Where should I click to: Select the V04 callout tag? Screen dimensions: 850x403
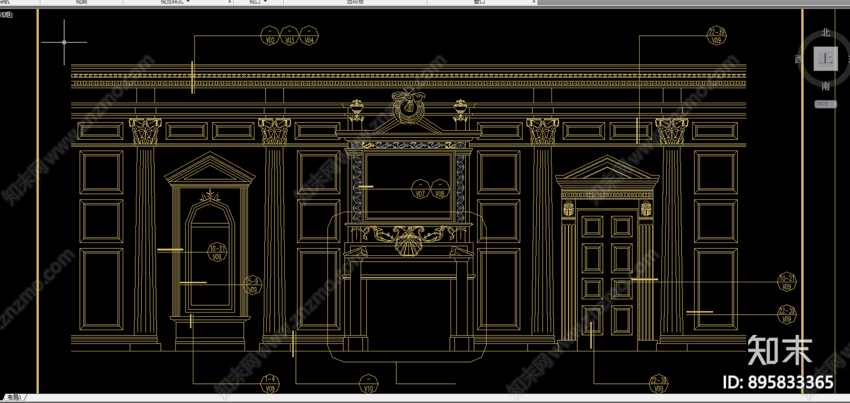309,36
